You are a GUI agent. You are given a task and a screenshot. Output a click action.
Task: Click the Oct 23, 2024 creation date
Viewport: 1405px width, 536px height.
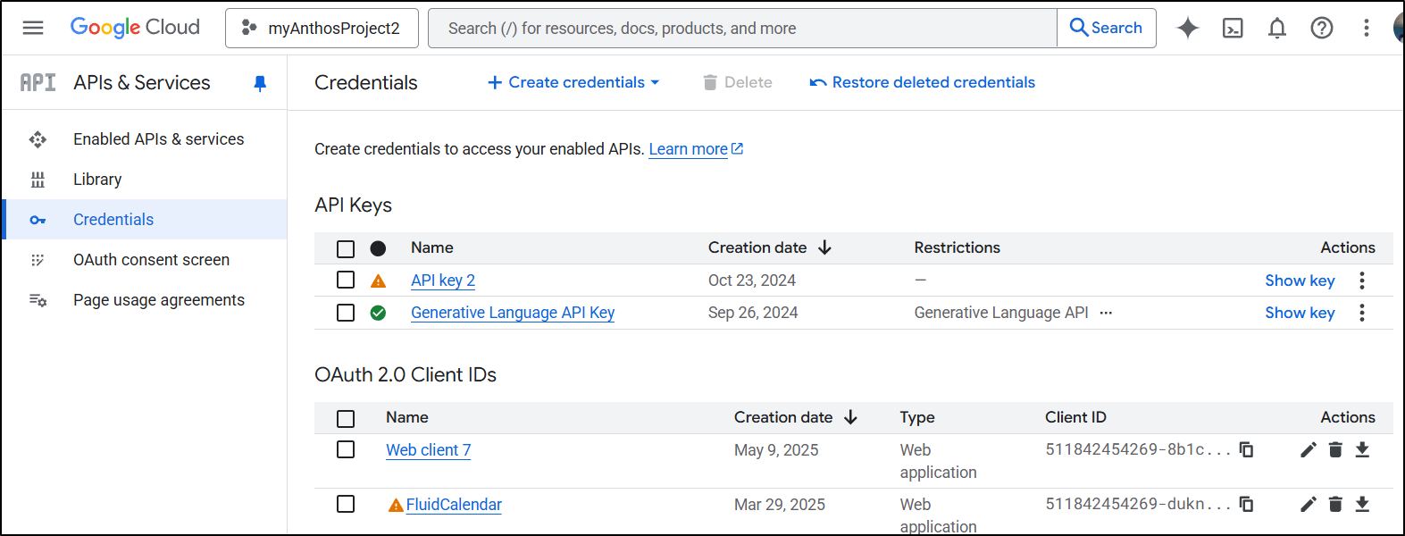(x=752, y=281)
